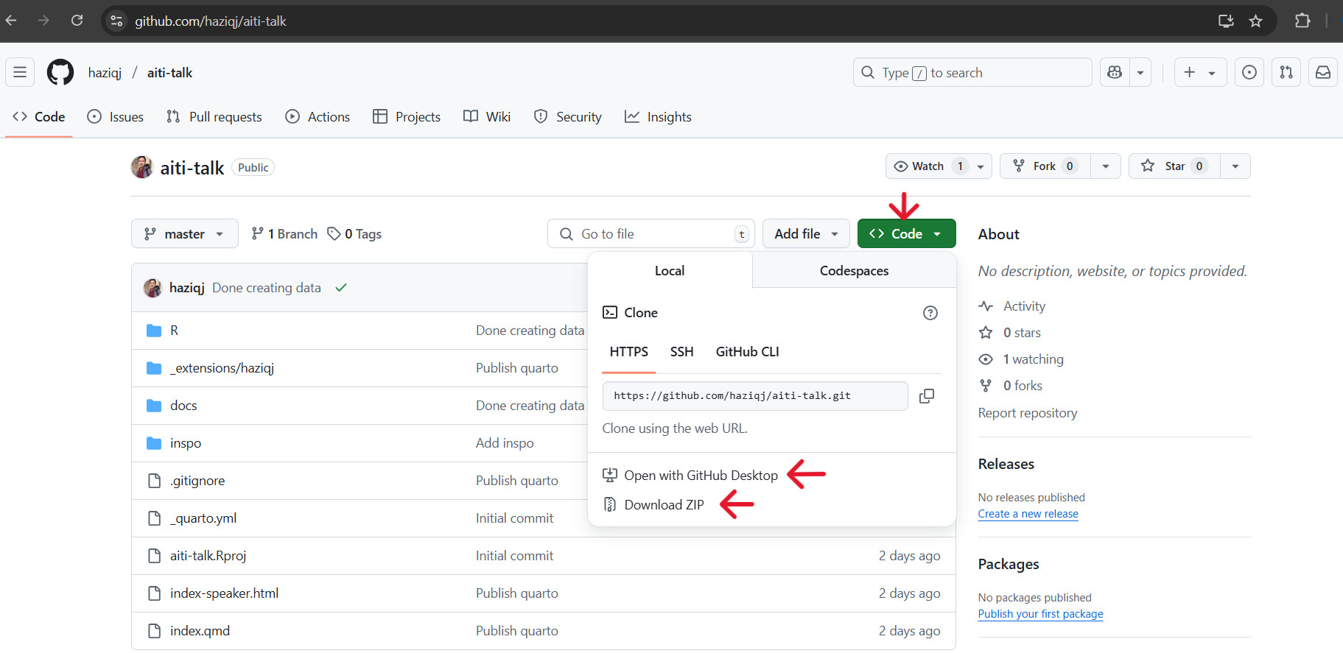Viewport: 1343px width, 653px height.
Task: Open the issues circle icon in header
Action: (x=1249, y=72)
